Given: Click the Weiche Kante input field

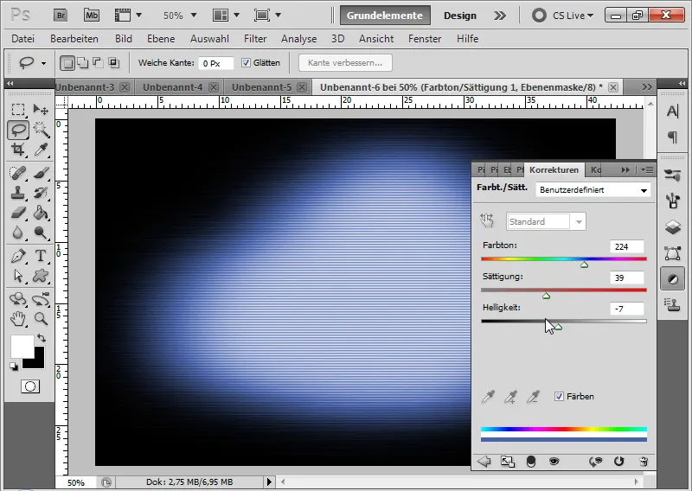Looking at the screenshot, I should click(215, 63).
